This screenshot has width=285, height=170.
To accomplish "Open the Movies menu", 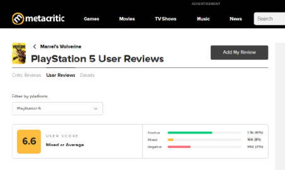I will (127, 19).
